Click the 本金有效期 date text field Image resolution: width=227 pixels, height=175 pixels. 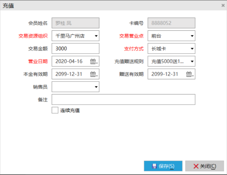click(x=69, y=74)
